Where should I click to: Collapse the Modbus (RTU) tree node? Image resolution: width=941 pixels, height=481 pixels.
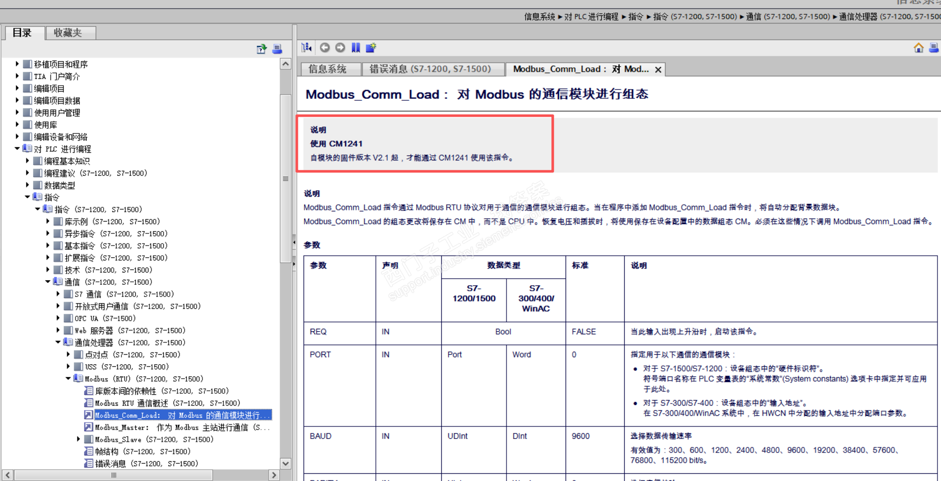(68, 379)
